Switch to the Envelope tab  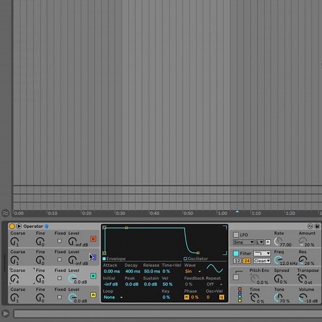[114, 259]
